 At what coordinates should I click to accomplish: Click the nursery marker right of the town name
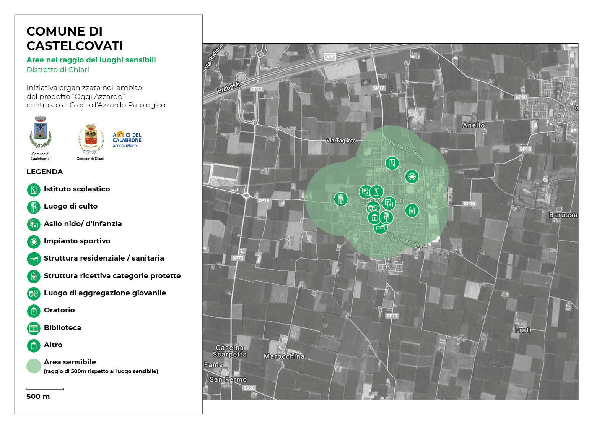389,203
